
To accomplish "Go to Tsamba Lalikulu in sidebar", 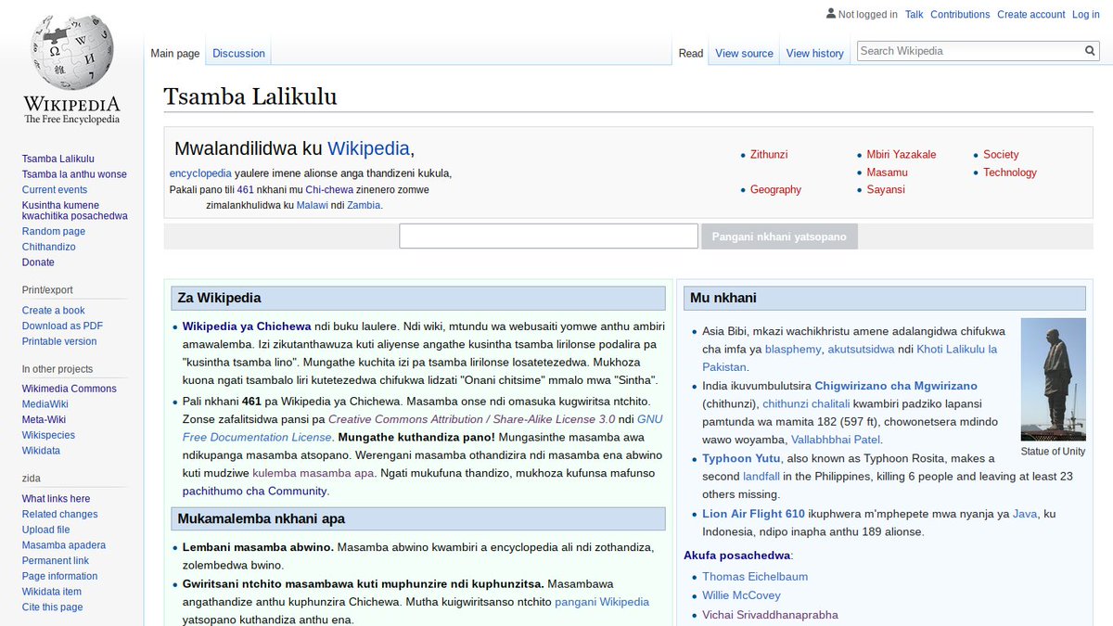I will point(58,159).
